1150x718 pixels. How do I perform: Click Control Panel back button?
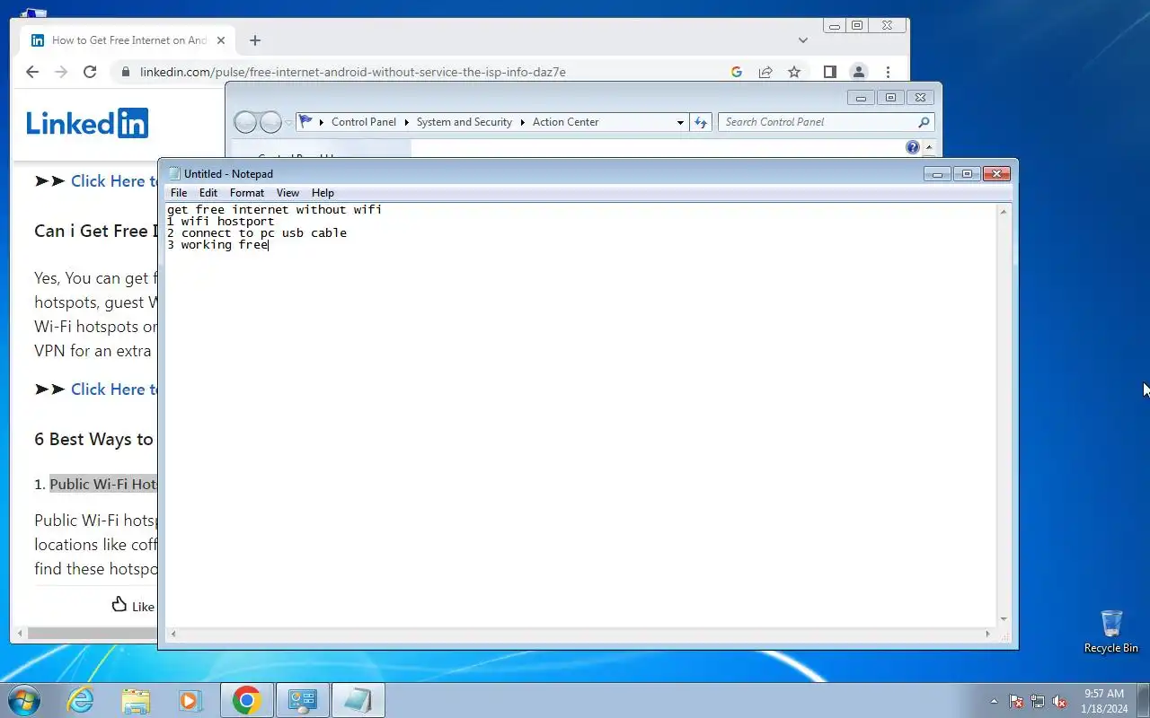coord(245,122)
